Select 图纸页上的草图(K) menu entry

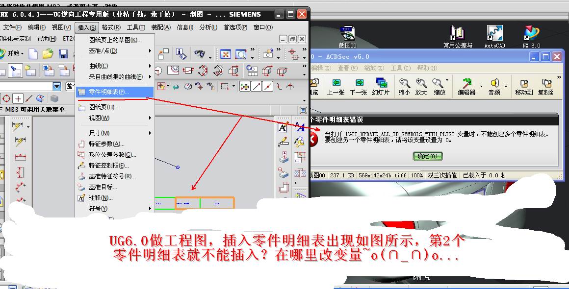pos(115,40)
